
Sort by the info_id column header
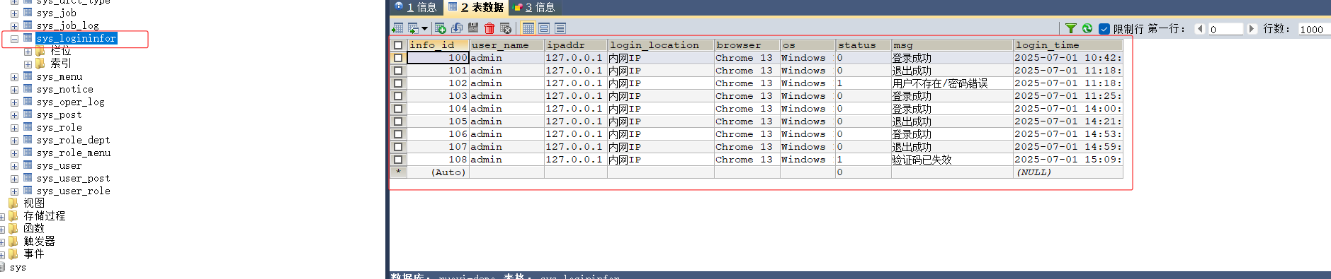(438, 45)
